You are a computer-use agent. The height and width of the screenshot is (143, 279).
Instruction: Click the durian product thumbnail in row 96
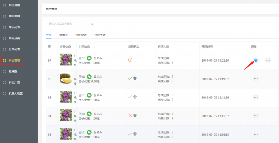click(66, 78)
